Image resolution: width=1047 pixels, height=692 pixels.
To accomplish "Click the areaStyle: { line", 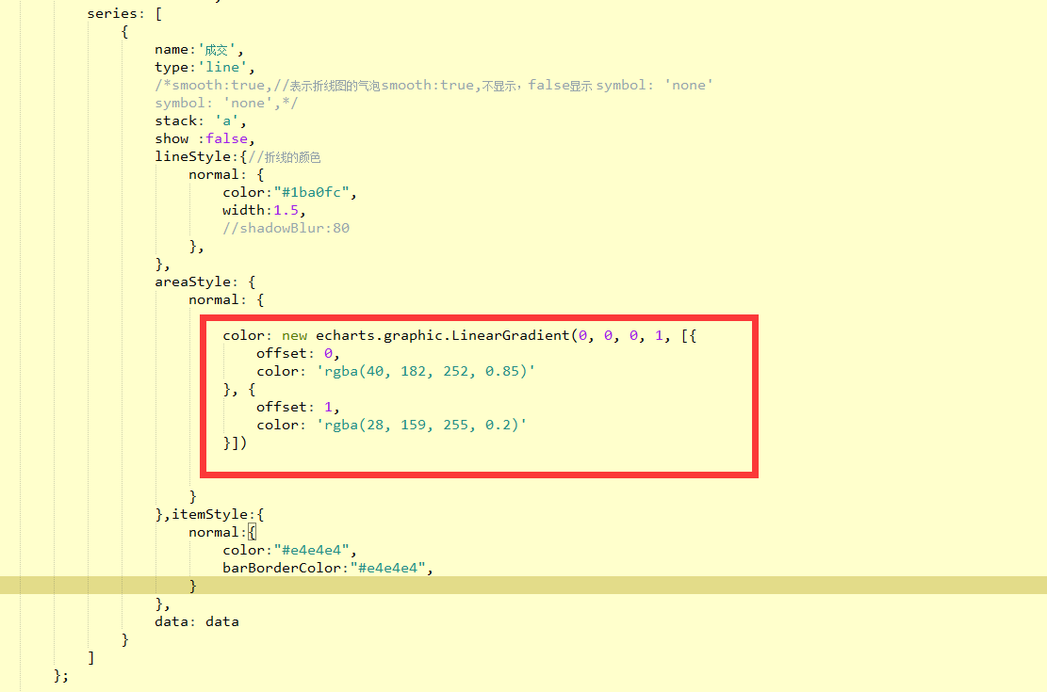I will [x=205, y=282].
